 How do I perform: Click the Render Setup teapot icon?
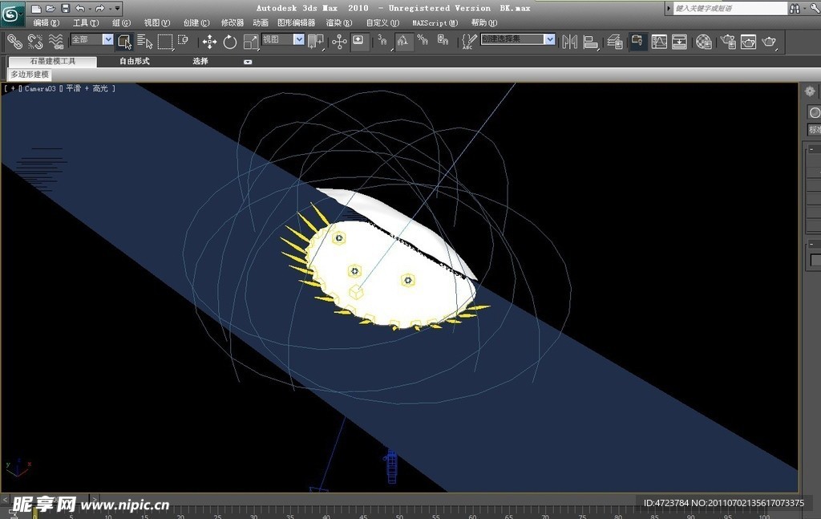728,42
